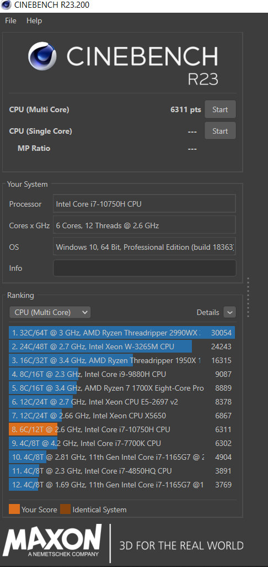Click into the Info text field
The width and height of the screenshot is (268, 567).
coord(144,268)
